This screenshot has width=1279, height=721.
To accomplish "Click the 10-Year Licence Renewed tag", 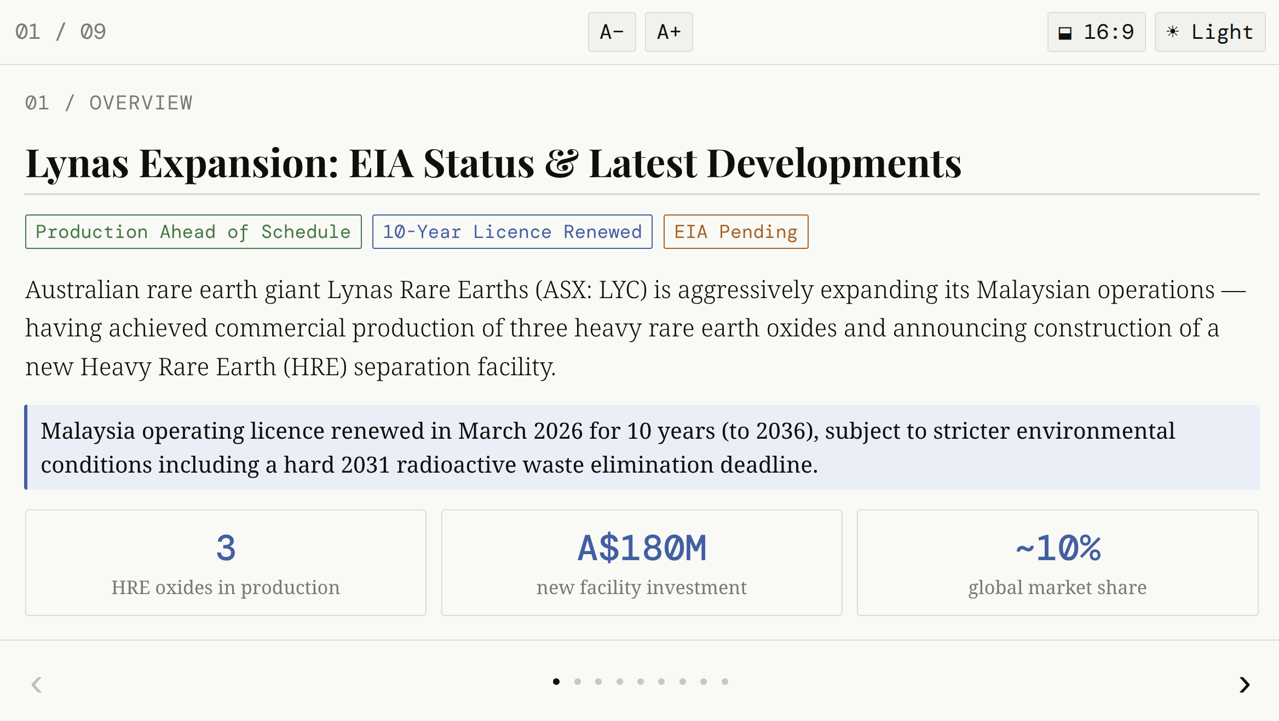I will pyautogui.click(x=511, y=231).
